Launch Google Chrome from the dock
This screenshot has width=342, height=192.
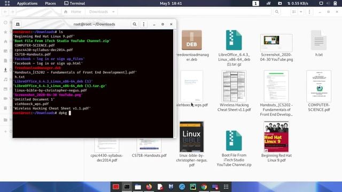[x=204, y=187]
